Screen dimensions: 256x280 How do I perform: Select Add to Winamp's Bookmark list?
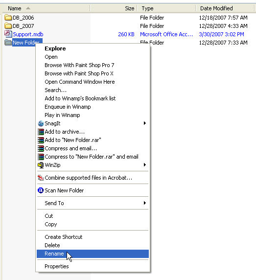(93, 98)
